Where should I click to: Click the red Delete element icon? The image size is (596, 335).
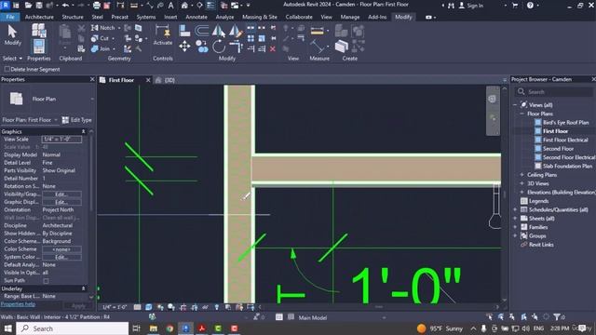[273, 48]
